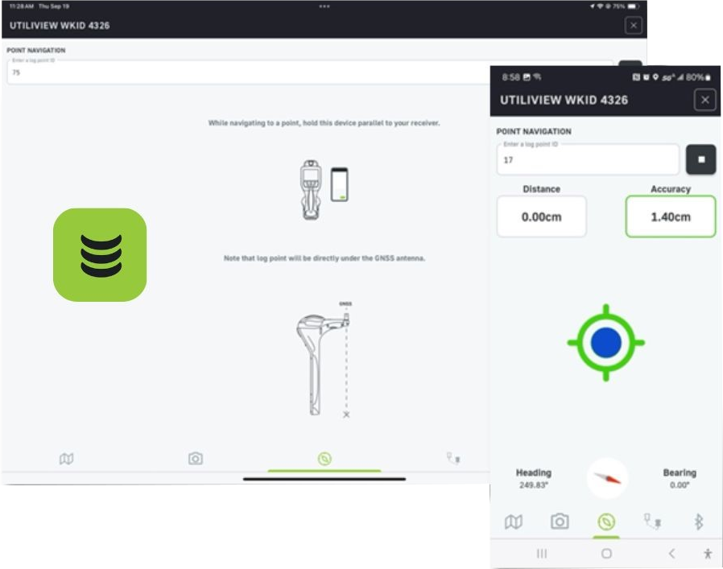The width and height of the screenshot is (723, 569).
Task: Click the log point ID field showing 17
Action: coord(588,159)
